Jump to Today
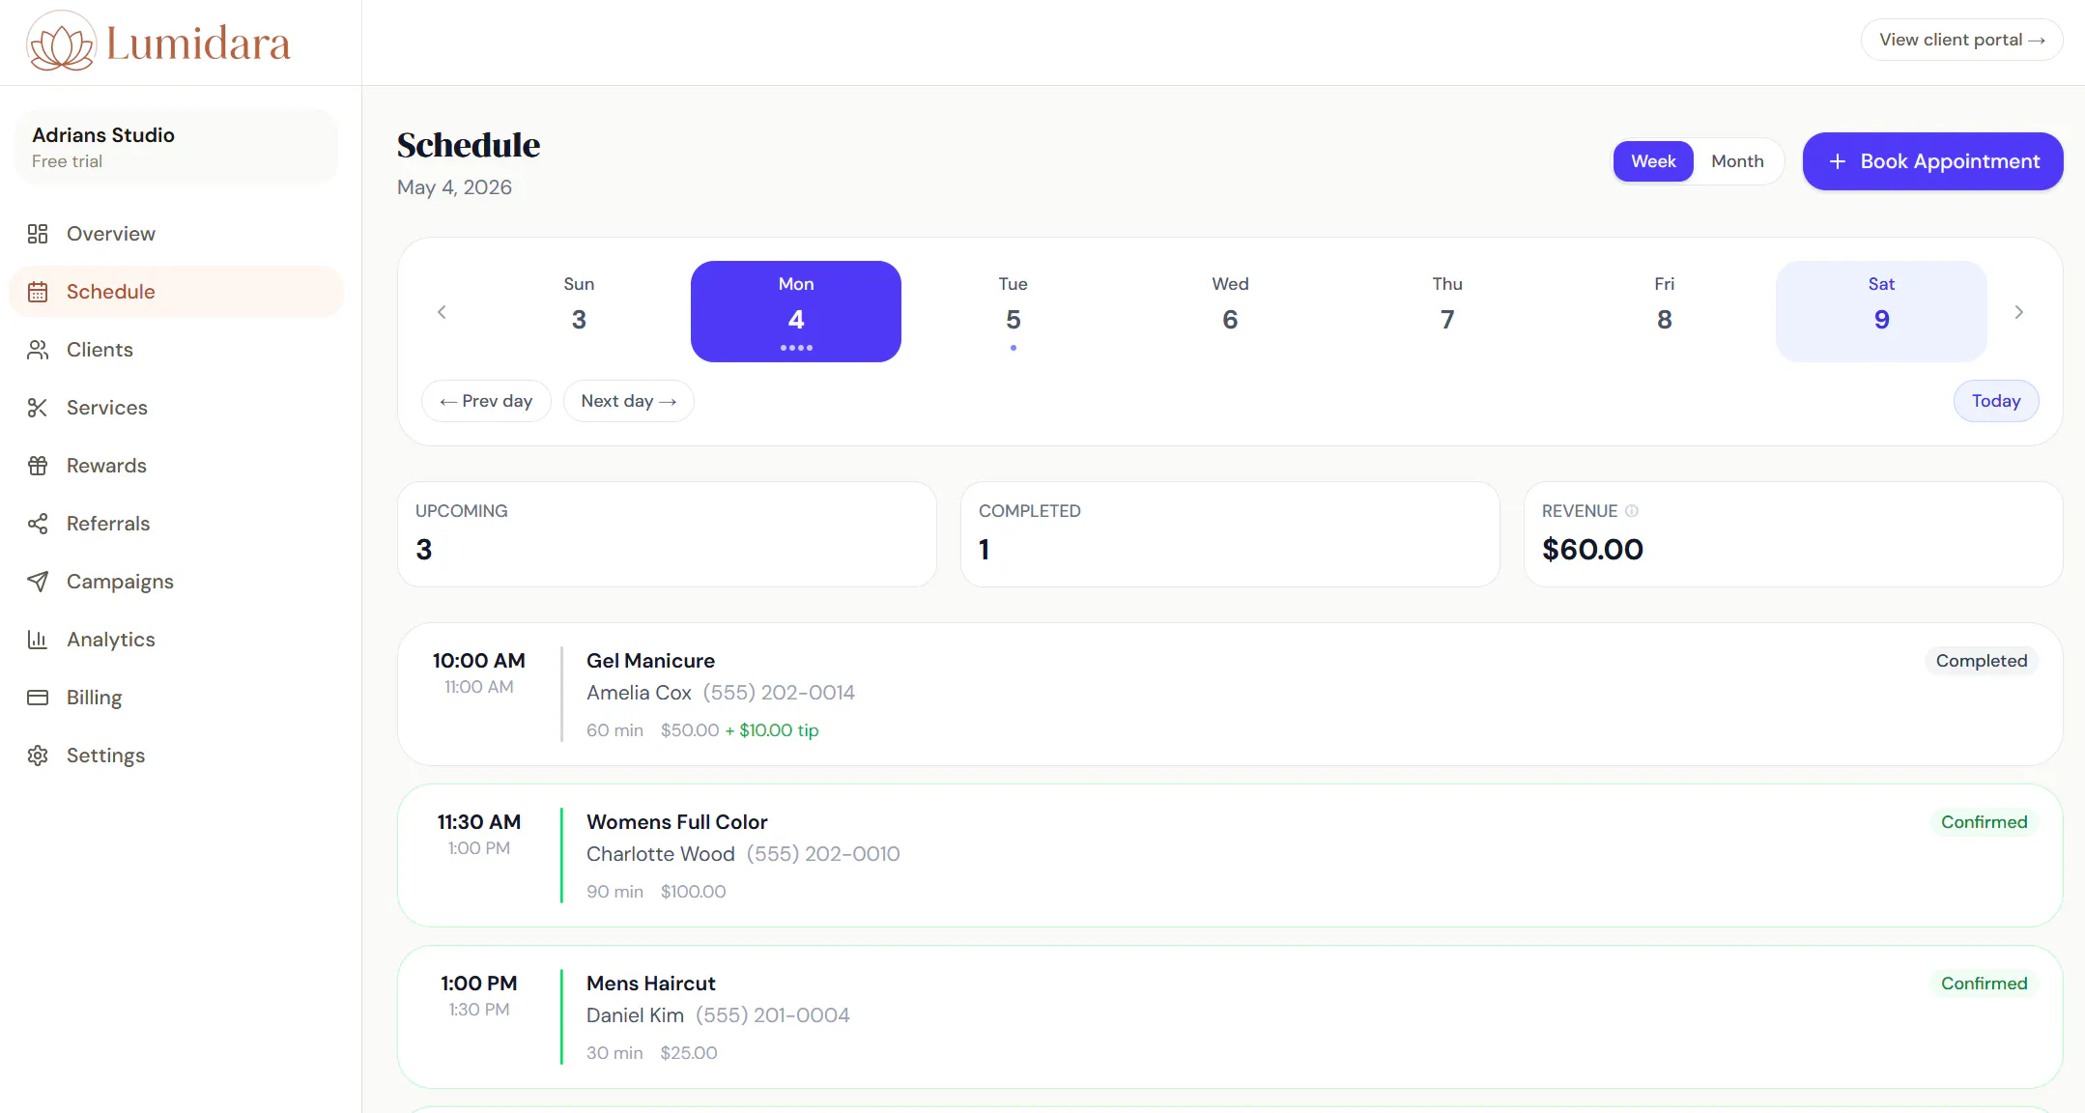 point(1996,401)
